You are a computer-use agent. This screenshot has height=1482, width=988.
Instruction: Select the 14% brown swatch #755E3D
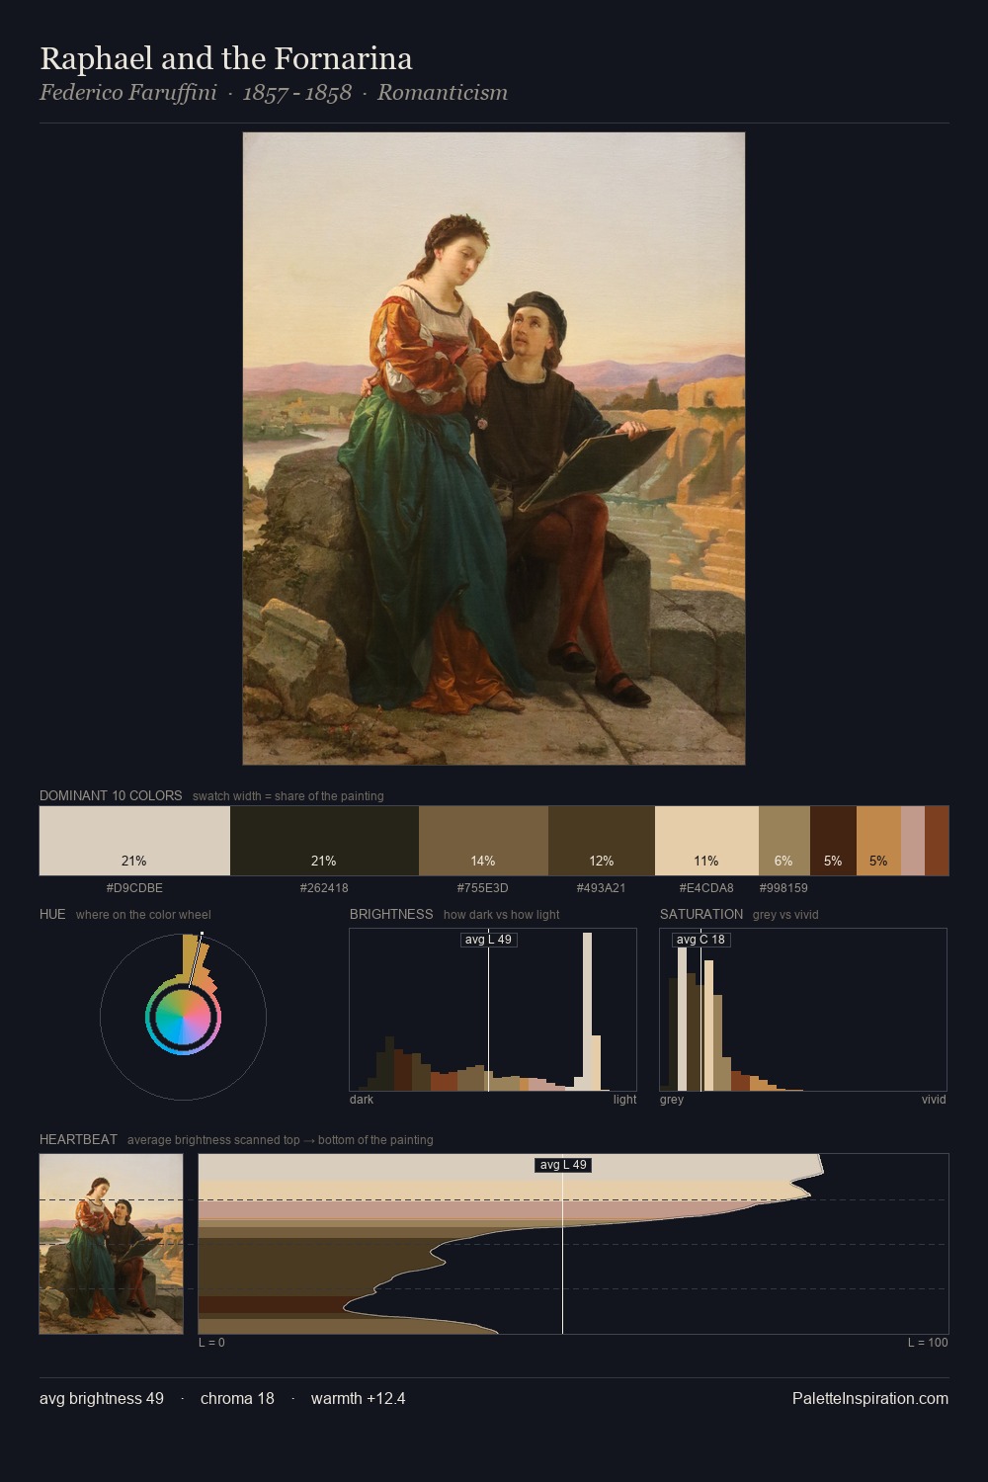(483, 841)
